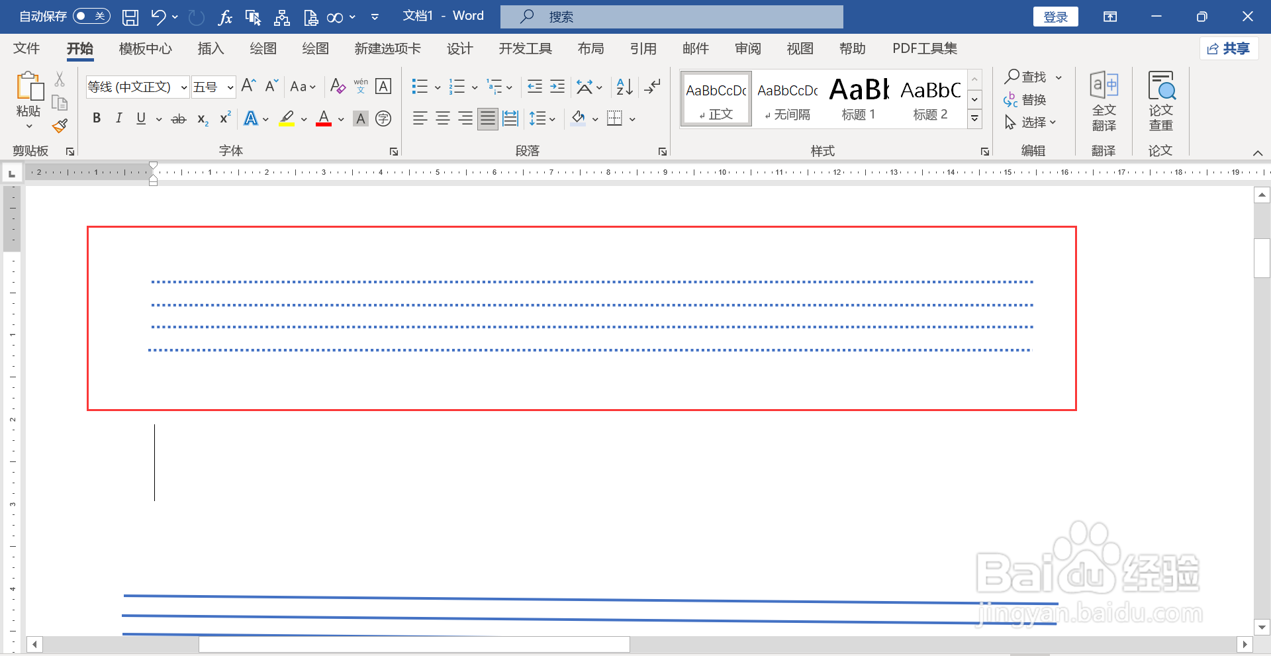Click the character border A icon
This screenshot has height=656, width=1271.
pos(383,86)
